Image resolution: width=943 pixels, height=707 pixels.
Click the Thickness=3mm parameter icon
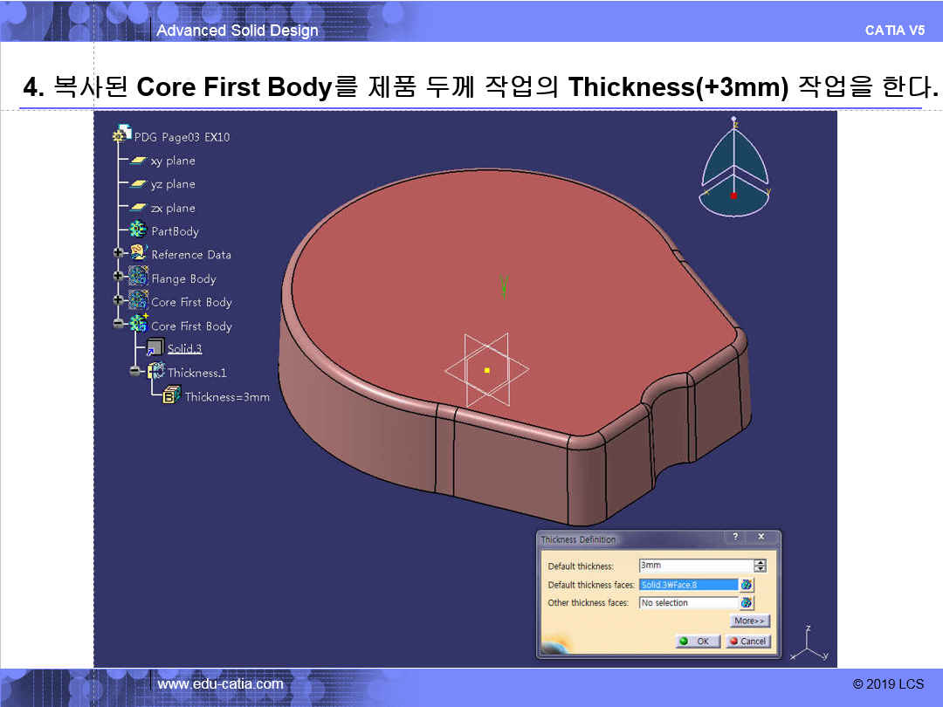(171, 396)
